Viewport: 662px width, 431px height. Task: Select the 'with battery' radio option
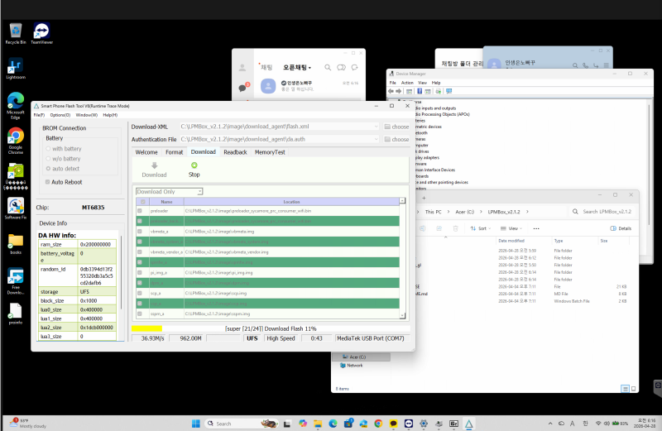[48, 149]
